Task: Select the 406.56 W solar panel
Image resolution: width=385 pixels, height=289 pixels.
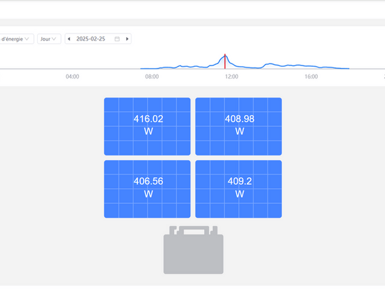Action: click(x=148, y=188)
